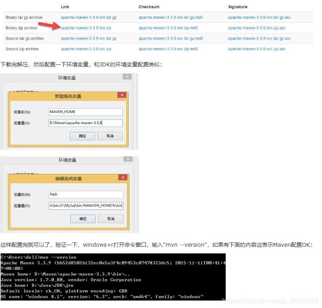Image resolution: width=322 pixels, height=308 pixels.
Task: Download apache-maven-3.3.9-src.tar.gz link
Action: point(89,38)
